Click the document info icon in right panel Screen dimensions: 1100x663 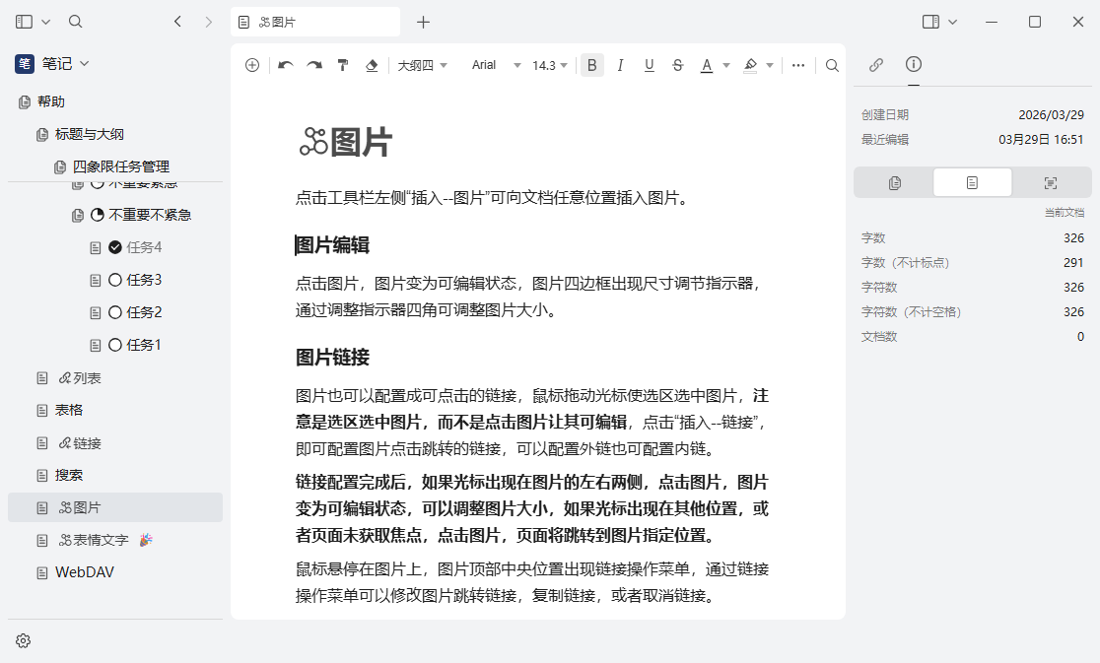[913, 65]
